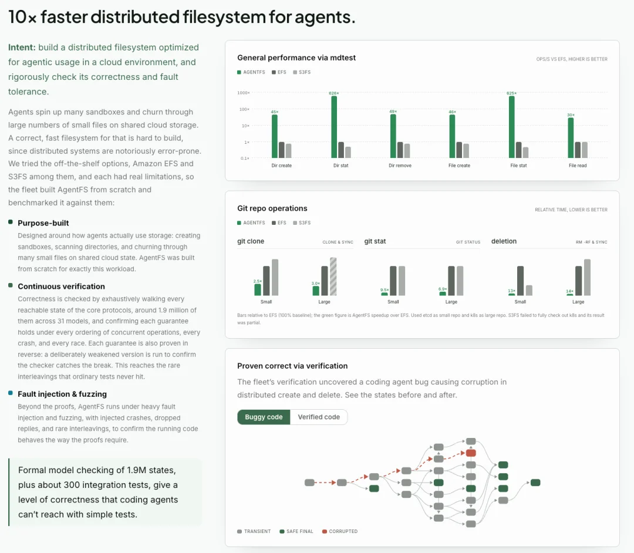
Task: Click the 'File read' axis label
Action: [x=578, y=166]
